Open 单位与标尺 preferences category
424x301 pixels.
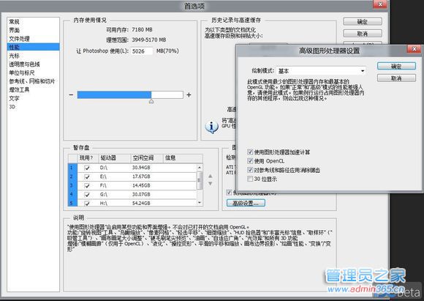coord(22,73)
